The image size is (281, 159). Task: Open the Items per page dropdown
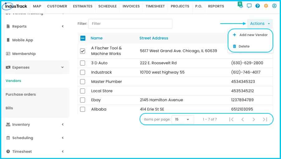pyautogui.click(x=183, y=119)
